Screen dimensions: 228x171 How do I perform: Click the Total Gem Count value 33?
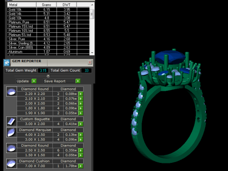pos(86,70)
